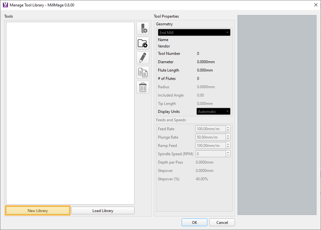Expand the Display Units Automatic dropdown
The width and height of the screenshot is (321, 230).
tap(213, 112)
